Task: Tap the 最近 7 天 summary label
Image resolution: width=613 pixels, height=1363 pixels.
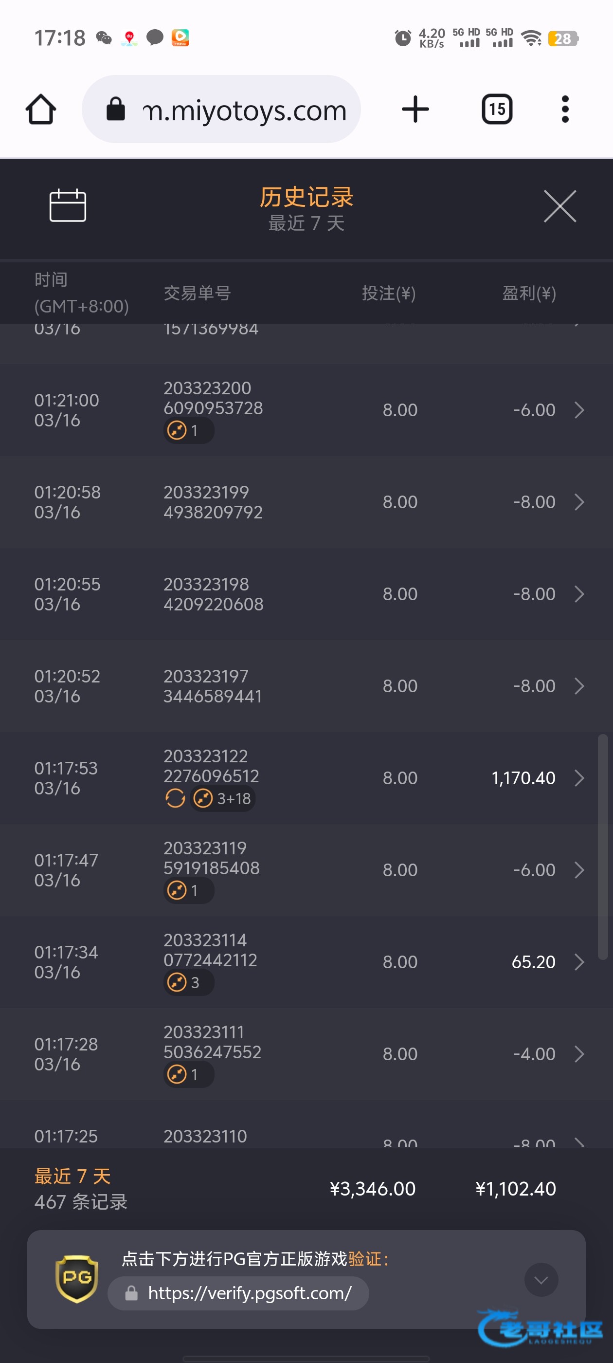Action: click(72, 1176)
